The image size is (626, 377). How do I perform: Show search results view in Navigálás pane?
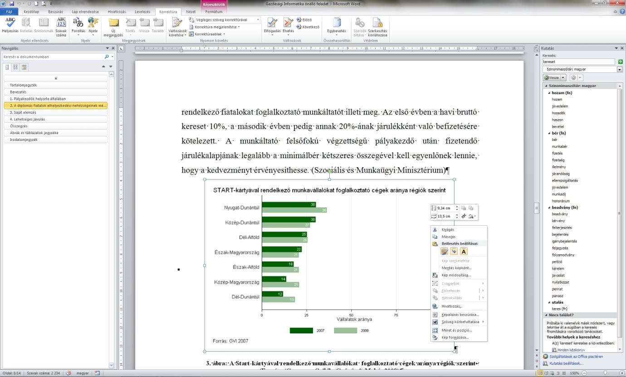pyautogui.click(x=24, y=67)
